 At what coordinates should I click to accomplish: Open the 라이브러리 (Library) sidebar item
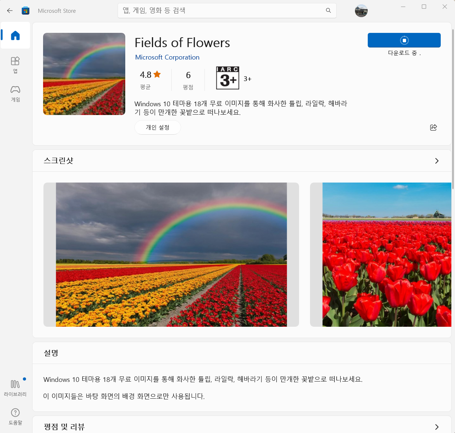pyautogui.click(x=15, y=388)
